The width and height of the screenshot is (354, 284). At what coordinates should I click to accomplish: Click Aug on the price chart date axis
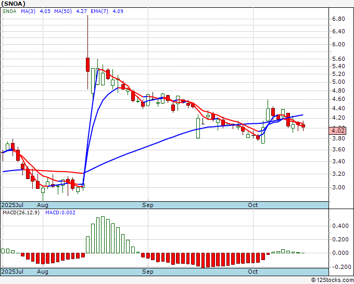click(43, 205)
